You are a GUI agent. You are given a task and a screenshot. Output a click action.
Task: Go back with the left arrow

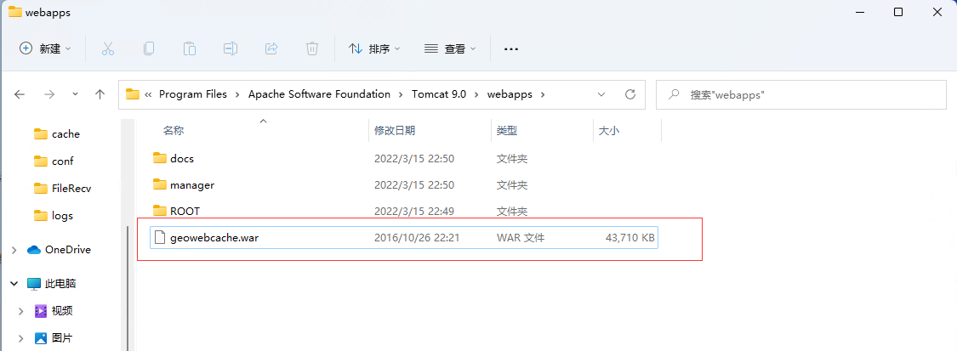20,94
